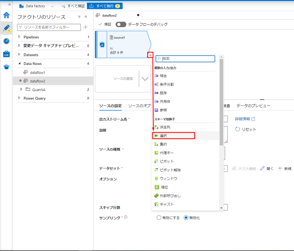The image size is (294, 251).
Task: Select 無効化 sampling radio button
Action: [186, 218]
